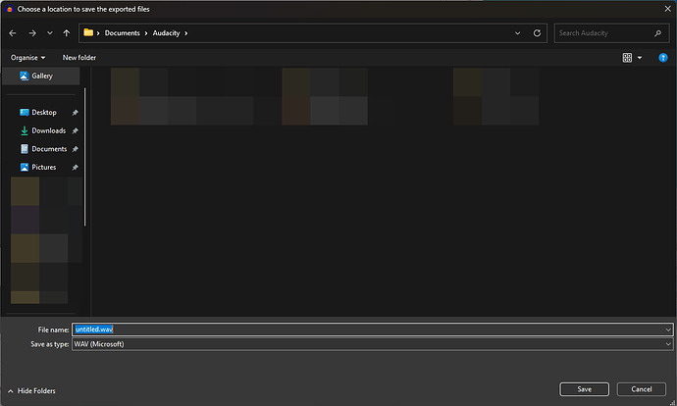The image size is (677, 406).
Task: Click the view layout icon
Action: 627,58
